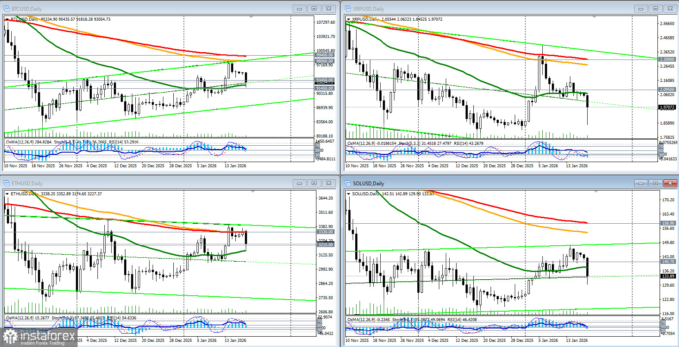Screen dimensions: 679x347
Task: Close the ETHUSD chart window
Action: coord(329,183)
